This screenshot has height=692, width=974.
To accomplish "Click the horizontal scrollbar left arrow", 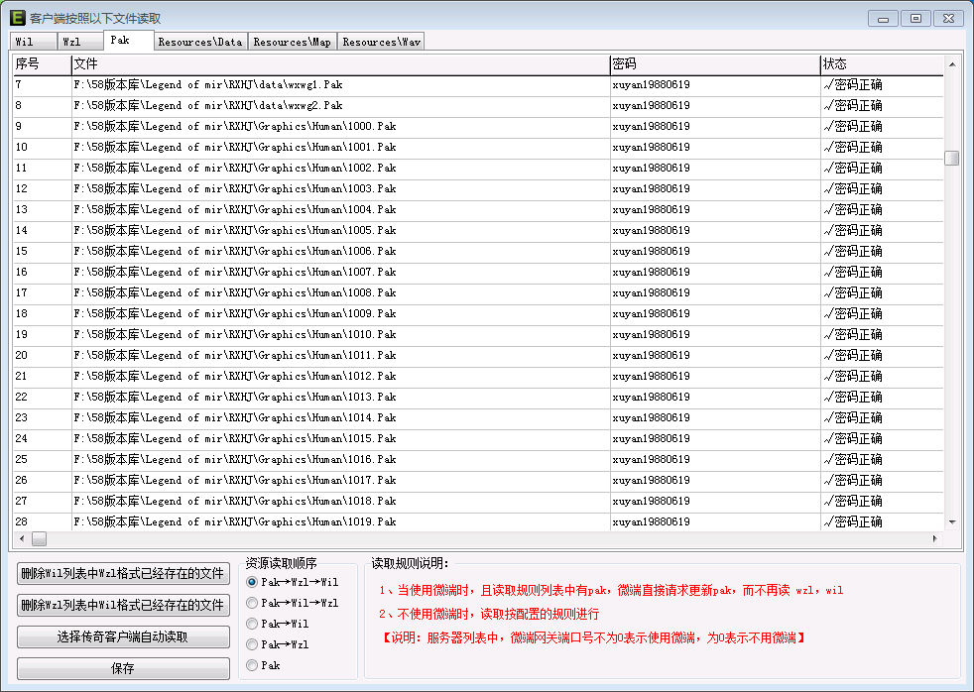I will (20, 538).
